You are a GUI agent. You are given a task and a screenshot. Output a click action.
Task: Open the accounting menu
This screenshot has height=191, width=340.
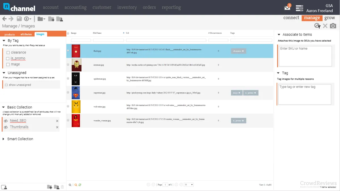(75, 7)
